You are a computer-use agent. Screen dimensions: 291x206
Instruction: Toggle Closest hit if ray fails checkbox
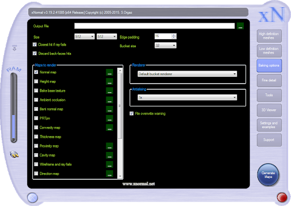(35, 44)
